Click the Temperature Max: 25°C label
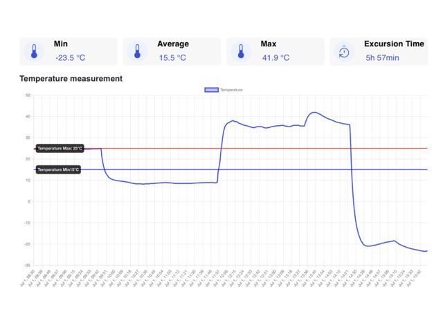443x332 pixels. point(60,148)
